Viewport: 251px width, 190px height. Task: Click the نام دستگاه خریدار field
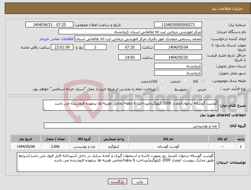coord(130,31)
